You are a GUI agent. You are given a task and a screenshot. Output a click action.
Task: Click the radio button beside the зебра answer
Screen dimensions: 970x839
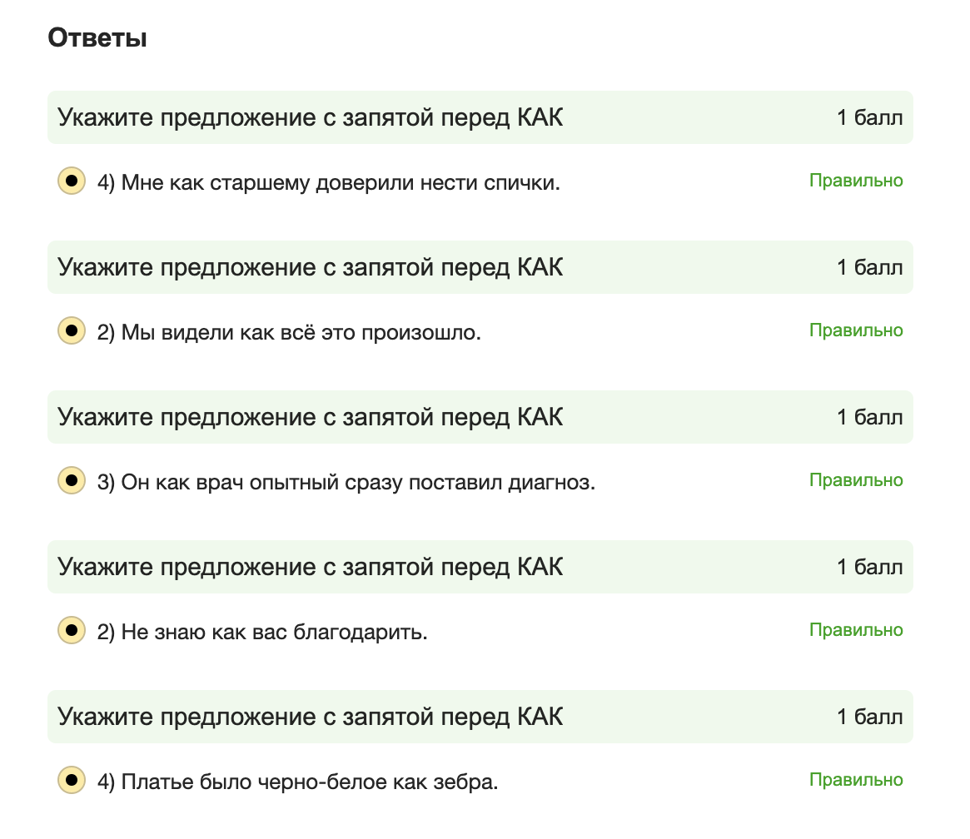coord(72,779)
